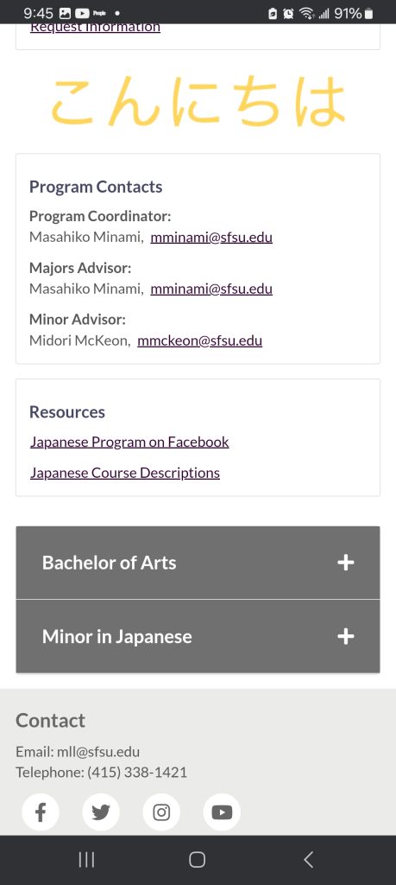Screen dimensions: 396x885
Task: Follow the Request Information link
Action: pos(95,27)
